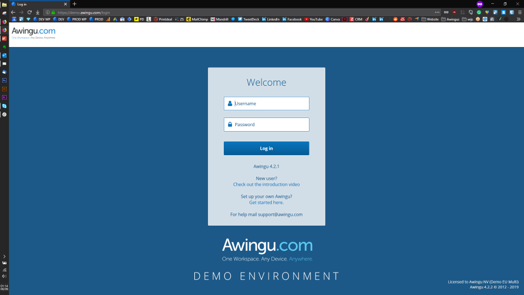Open the YouTube bookmark

click(x=313, y=19)
